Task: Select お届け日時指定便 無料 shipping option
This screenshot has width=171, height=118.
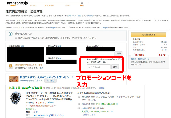Action: click(79, 108)
